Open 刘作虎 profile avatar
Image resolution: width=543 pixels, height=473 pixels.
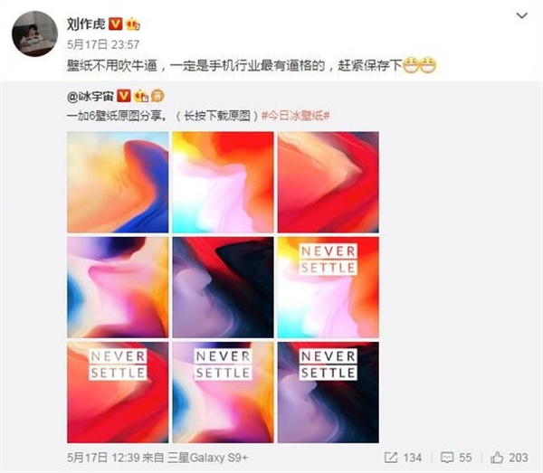point(34,33)
